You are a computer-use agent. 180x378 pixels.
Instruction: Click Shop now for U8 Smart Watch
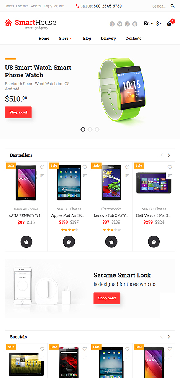18,112
